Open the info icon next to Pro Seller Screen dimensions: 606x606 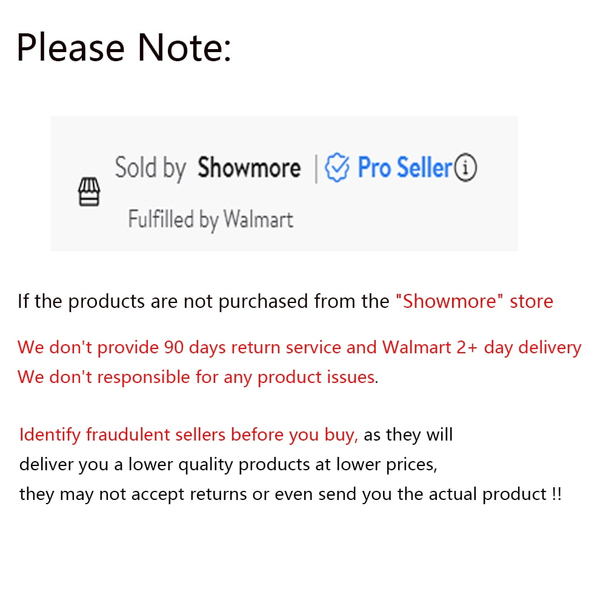coord(465,168)
